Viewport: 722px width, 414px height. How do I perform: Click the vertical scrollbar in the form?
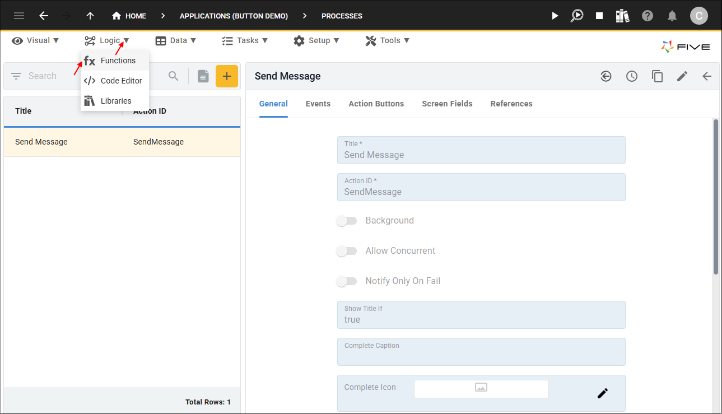coord(715,196)
